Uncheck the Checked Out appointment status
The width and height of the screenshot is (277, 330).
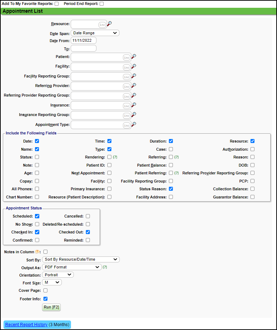[88, 232]
